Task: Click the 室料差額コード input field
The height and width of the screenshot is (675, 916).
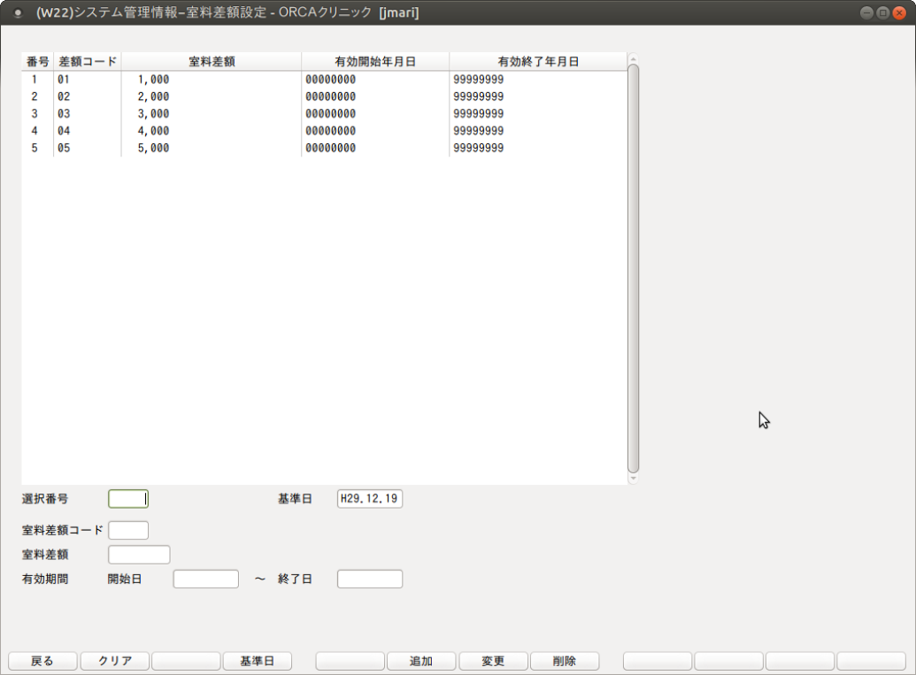Action: tap(128, 531)
